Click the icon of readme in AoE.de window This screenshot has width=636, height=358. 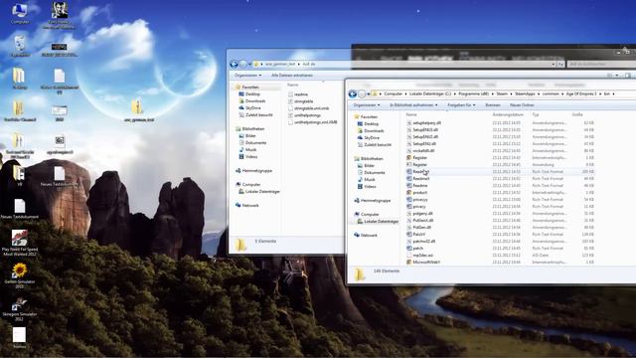(x=290, y=94)
